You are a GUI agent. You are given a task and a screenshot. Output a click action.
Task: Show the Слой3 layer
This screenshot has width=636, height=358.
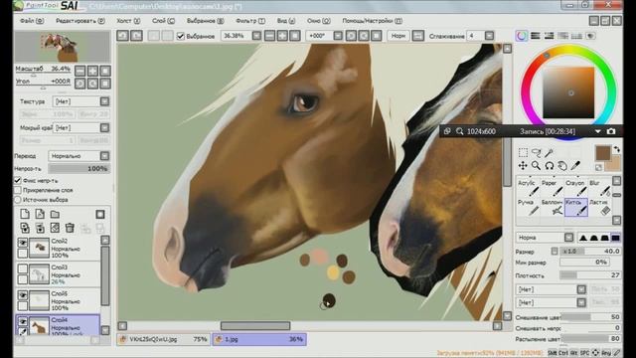(23, 268)
